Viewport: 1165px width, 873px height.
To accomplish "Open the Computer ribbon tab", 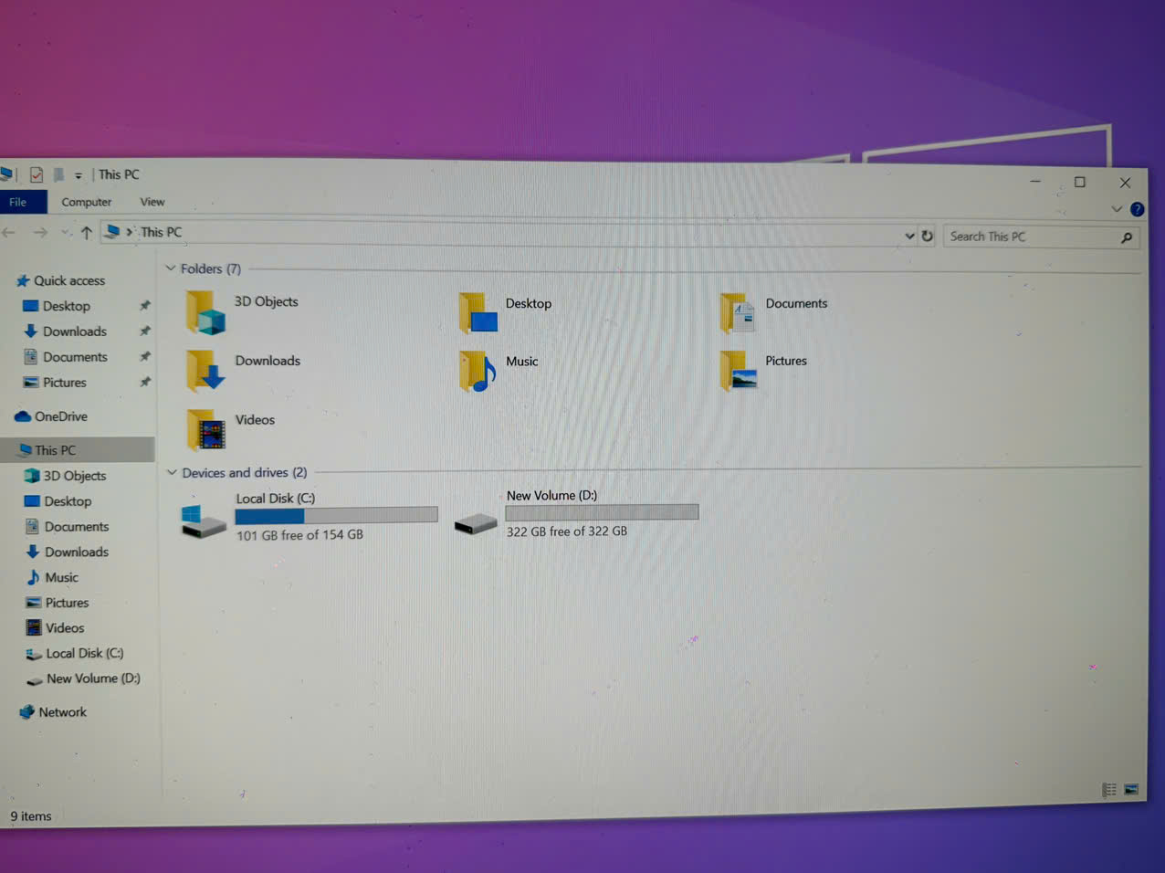I will coord(87,202).
